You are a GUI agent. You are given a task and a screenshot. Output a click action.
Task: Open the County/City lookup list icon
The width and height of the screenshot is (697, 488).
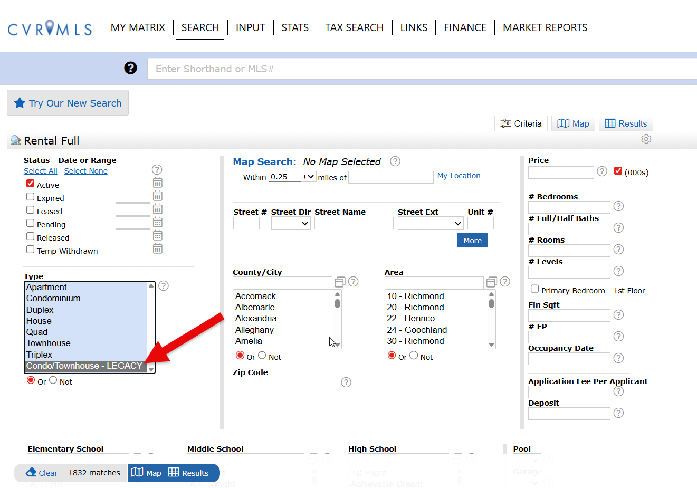tap(340, 282)
